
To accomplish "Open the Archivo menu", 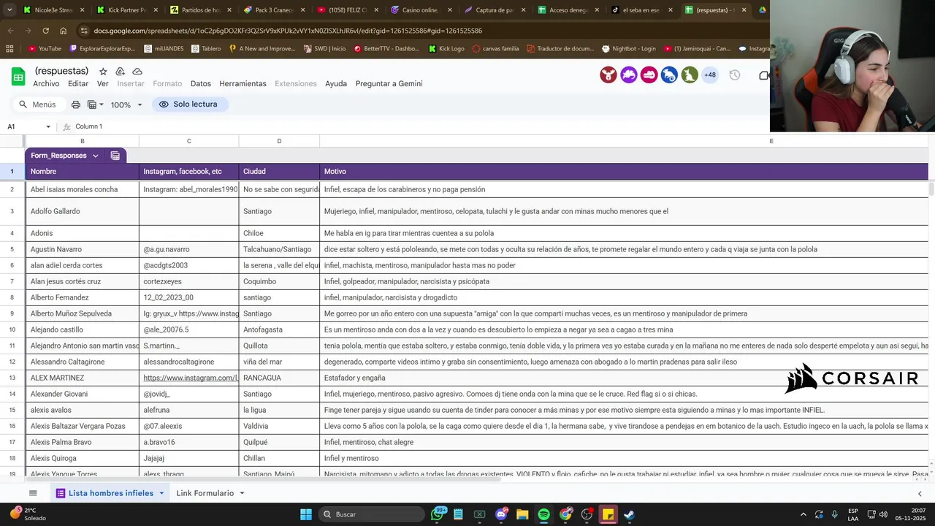I will [x=46, y=83].
